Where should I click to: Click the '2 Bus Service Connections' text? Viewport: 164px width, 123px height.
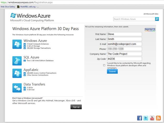coord(38,75)
